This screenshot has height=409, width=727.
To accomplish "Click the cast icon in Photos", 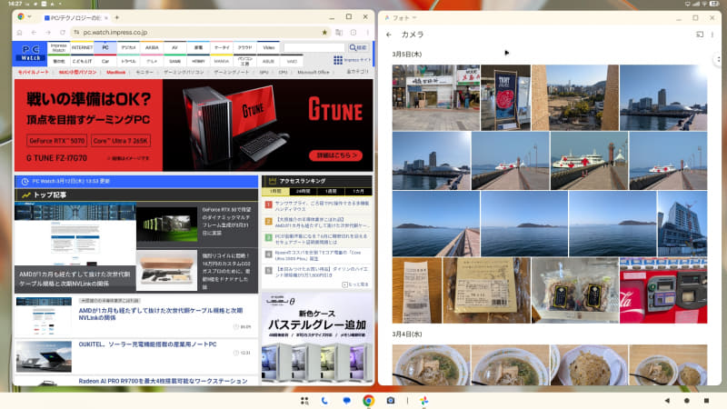I will [700, 35].
